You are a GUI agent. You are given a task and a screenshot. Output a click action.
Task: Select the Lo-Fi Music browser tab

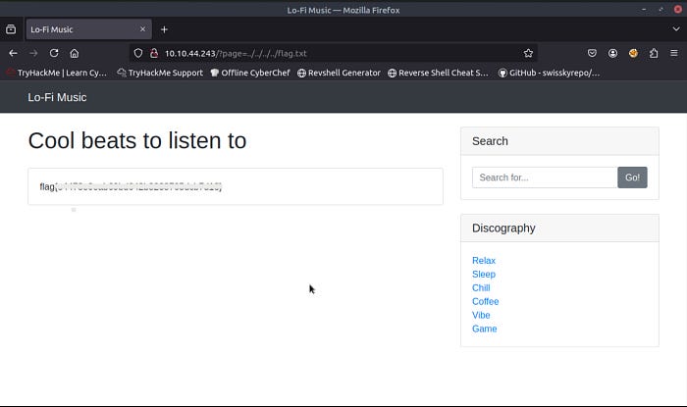(x=89, y=29)
